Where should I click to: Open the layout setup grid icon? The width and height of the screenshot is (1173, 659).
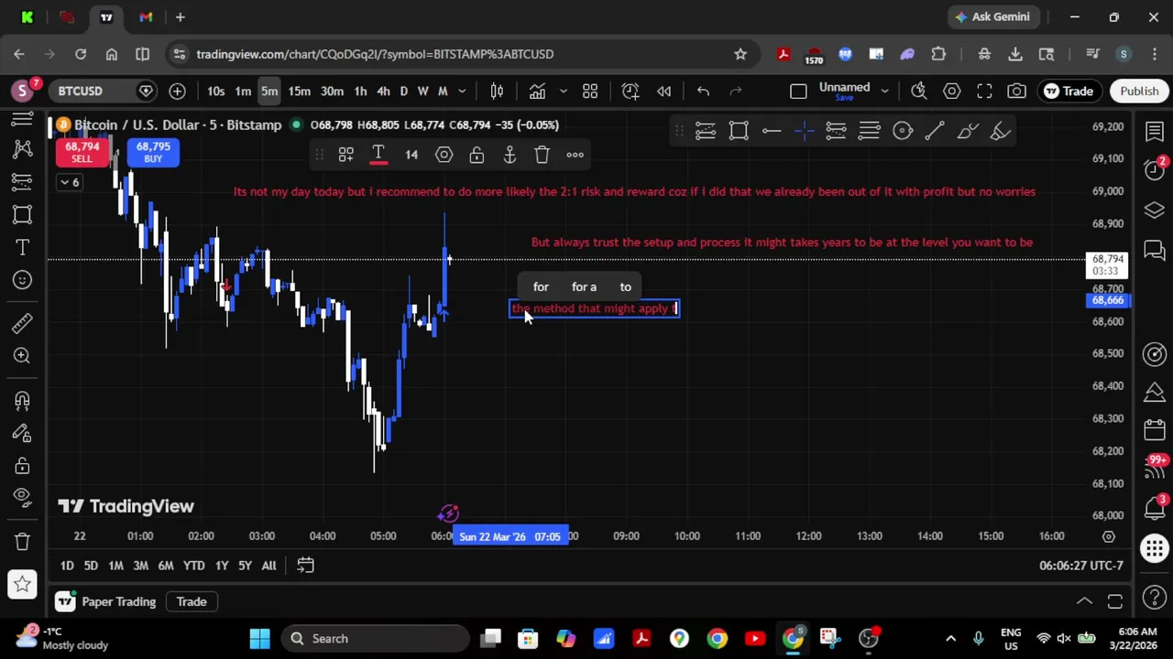(590, 91)
